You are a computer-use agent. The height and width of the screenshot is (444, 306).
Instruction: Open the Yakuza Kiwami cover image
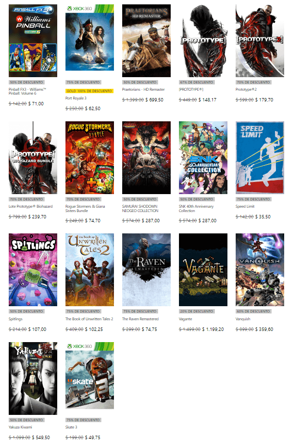coord(33,378)
